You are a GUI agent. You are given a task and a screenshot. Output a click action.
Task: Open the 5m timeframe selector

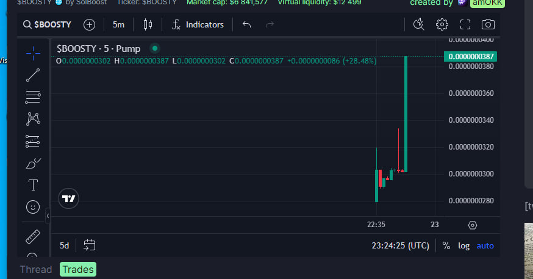tap(118, 24)
